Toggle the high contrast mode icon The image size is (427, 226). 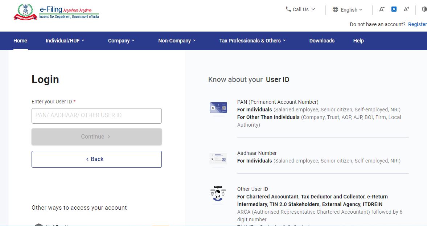tap(424, 9)
